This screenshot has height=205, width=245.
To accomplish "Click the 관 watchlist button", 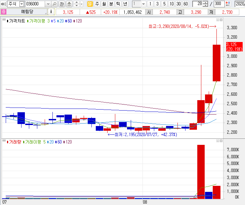I will tap(62, 4).
